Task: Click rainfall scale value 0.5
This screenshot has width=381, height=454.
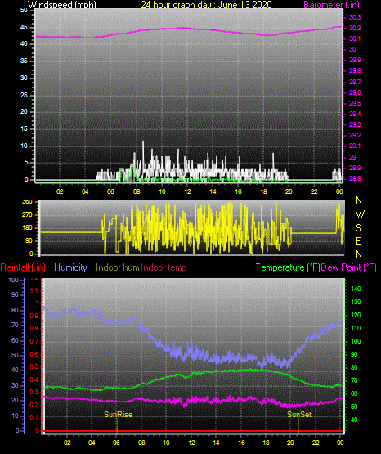Action: click(34, 366)
